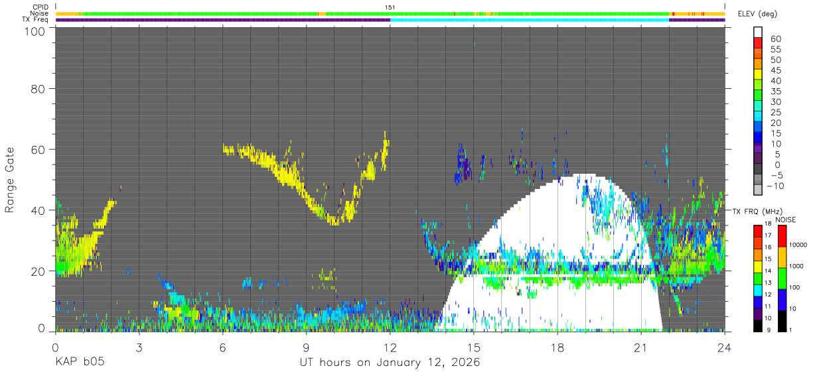Click ELEV colorbar label −5

click(775, 175)
